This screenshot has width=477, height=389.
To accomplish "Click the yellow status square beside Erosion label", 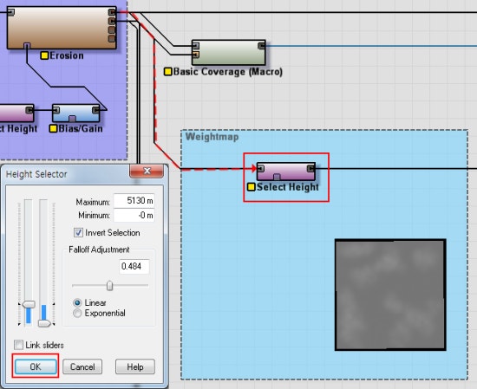I will tap(45, 55).
